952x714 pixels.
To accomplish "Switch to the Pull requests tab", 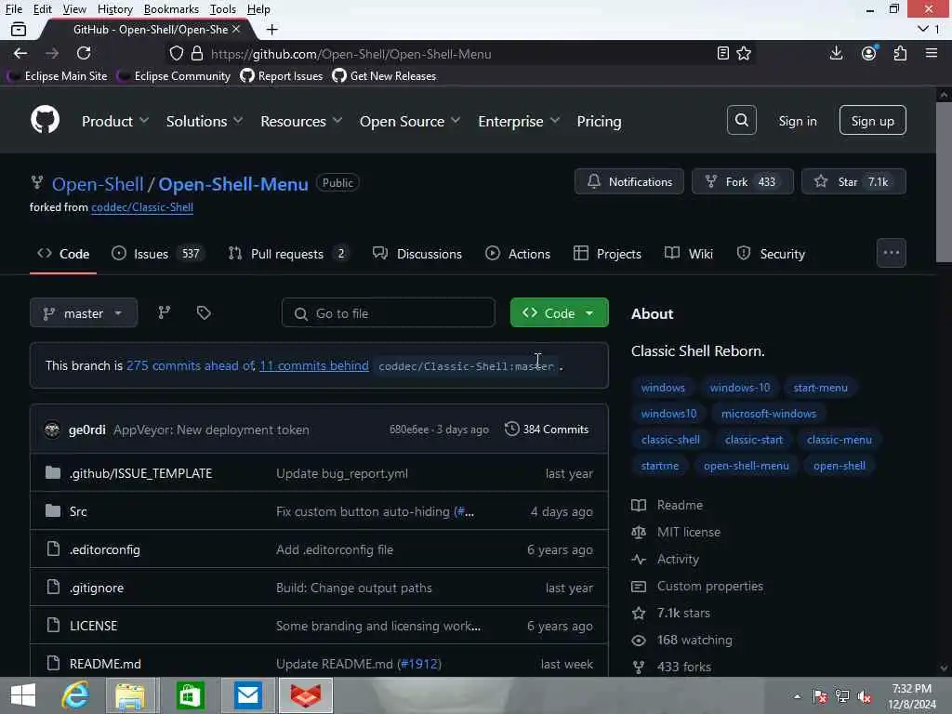I will click(288, 254).
